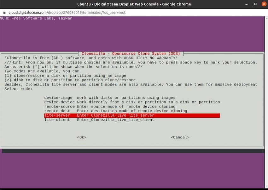This screenshot has width=268, height=190.
Task: Click the 'NCHC Free Software Labs, Taiwan' text
Action: tap(36, 18)
